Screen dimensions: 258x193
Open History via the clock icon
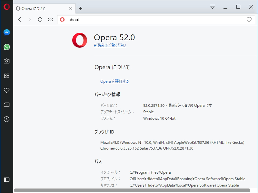click(x=6, y=119)
